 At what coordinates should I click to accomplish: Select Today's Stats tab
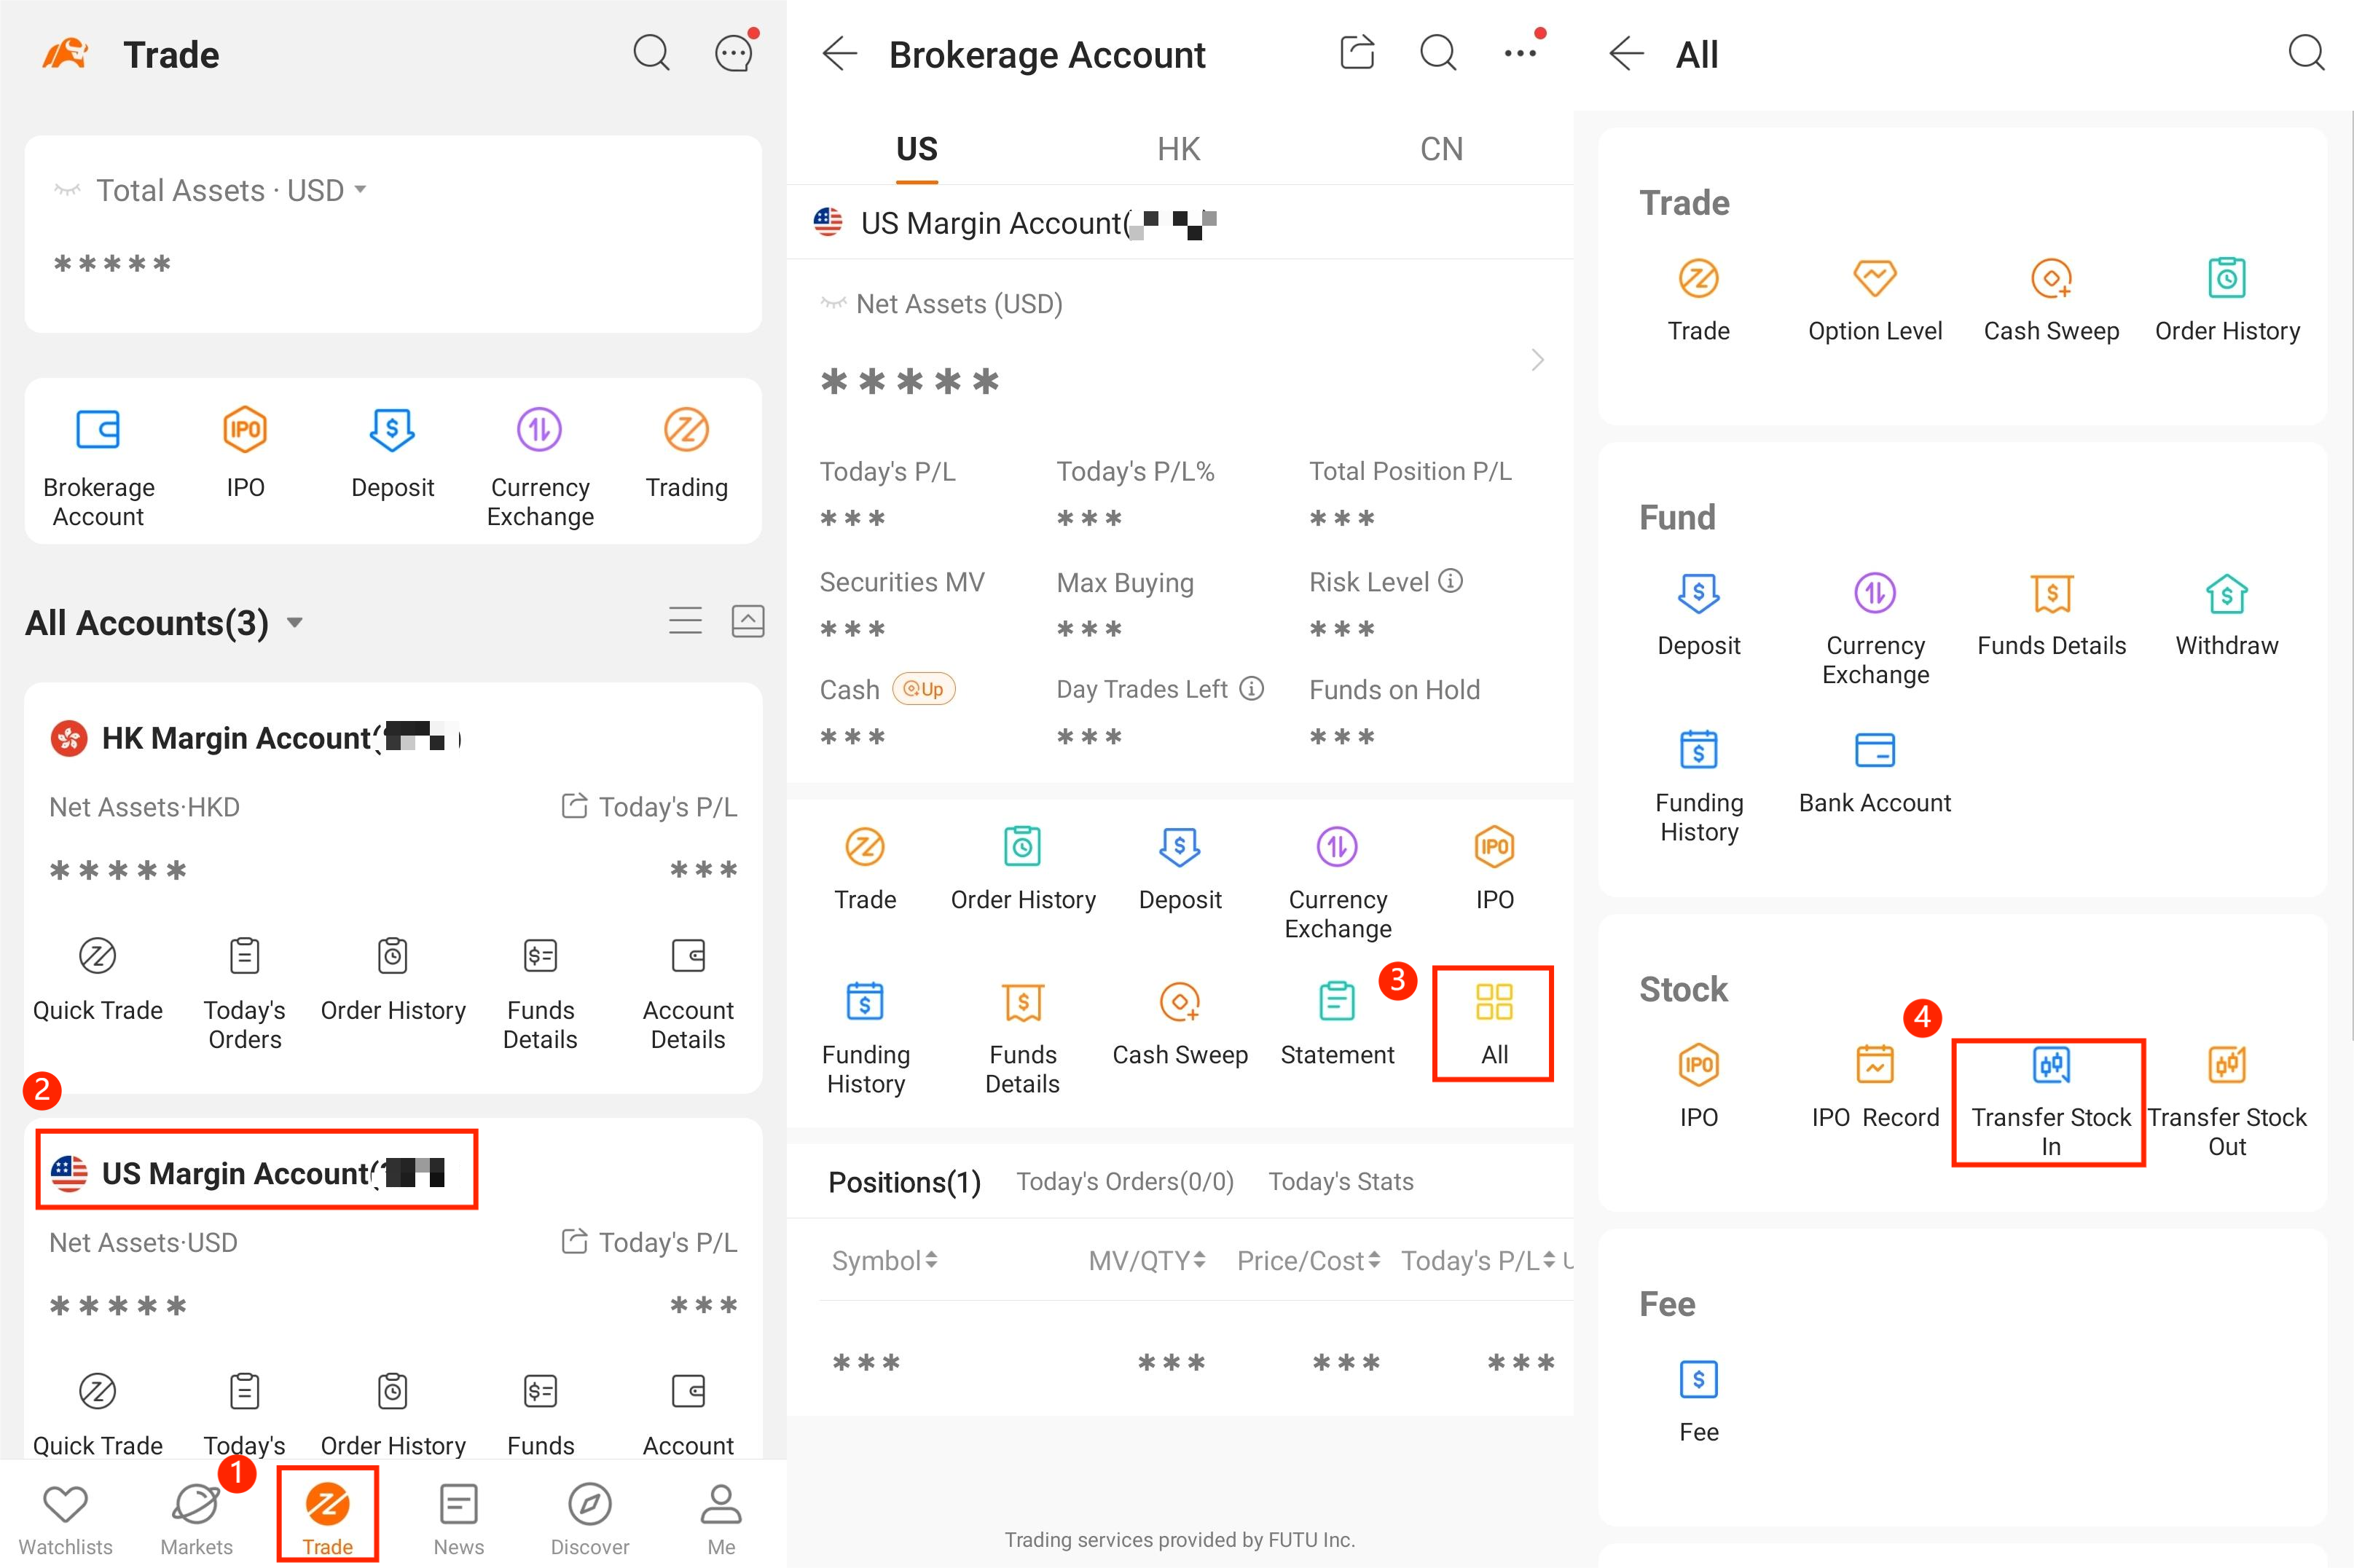click(1341, 1181)
